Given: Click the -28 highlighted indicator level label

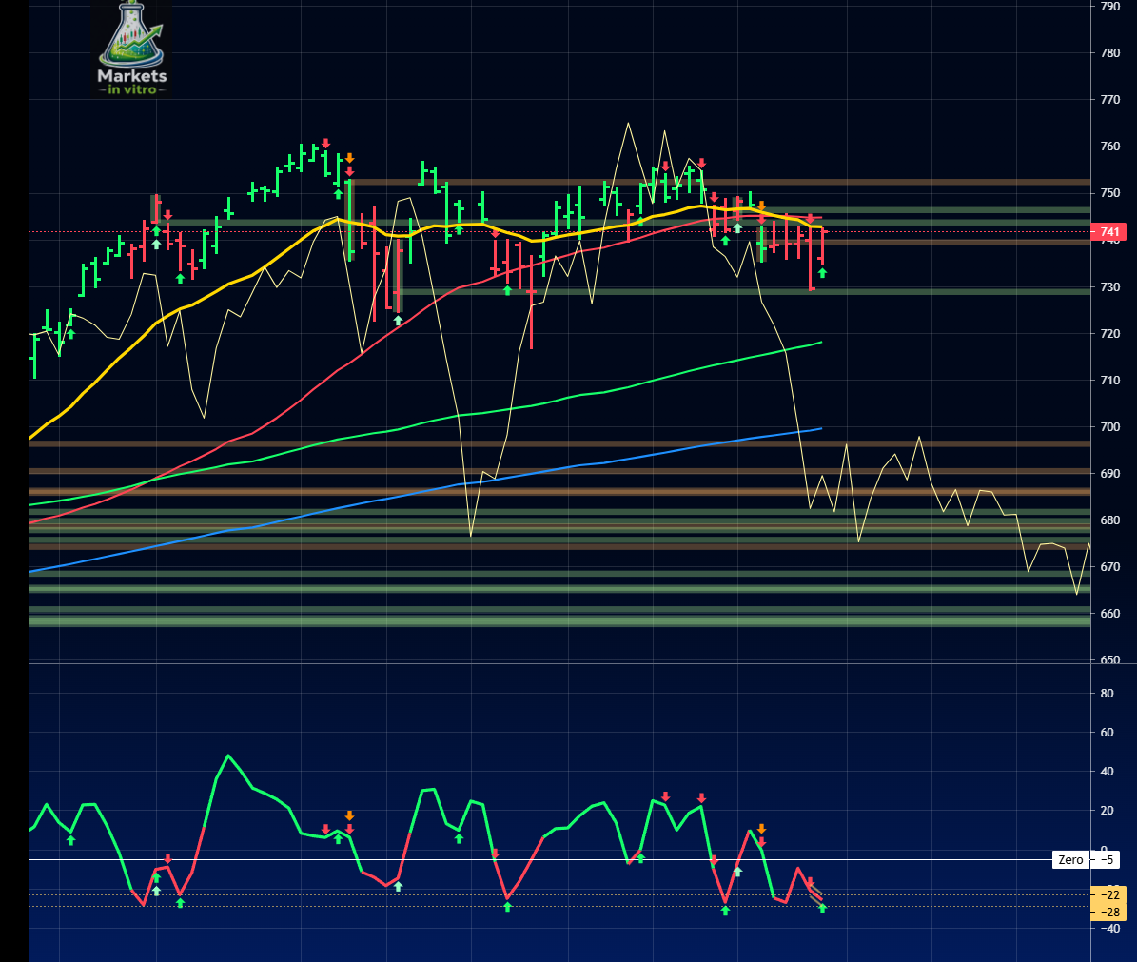Looking at the screenshot, I should pyautogui.click(x=1108, y=912).
